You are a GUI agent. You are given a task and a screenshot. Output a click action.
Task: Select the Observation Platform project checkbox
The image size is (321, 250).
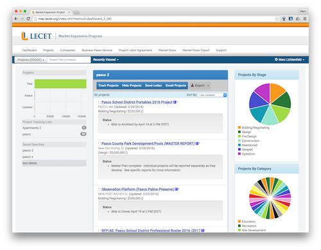coord(100,190)
